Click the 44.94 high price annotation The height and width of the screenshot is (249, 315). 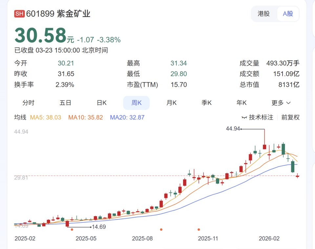point(233,129)
